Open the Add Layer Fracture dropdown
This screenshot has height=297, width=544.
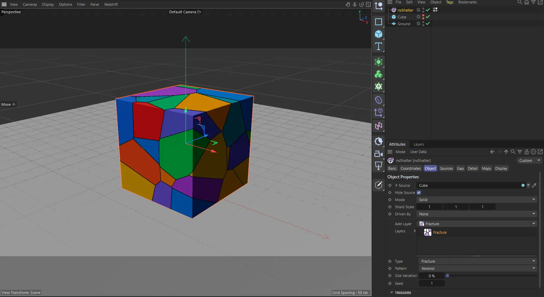click(477, 224)
